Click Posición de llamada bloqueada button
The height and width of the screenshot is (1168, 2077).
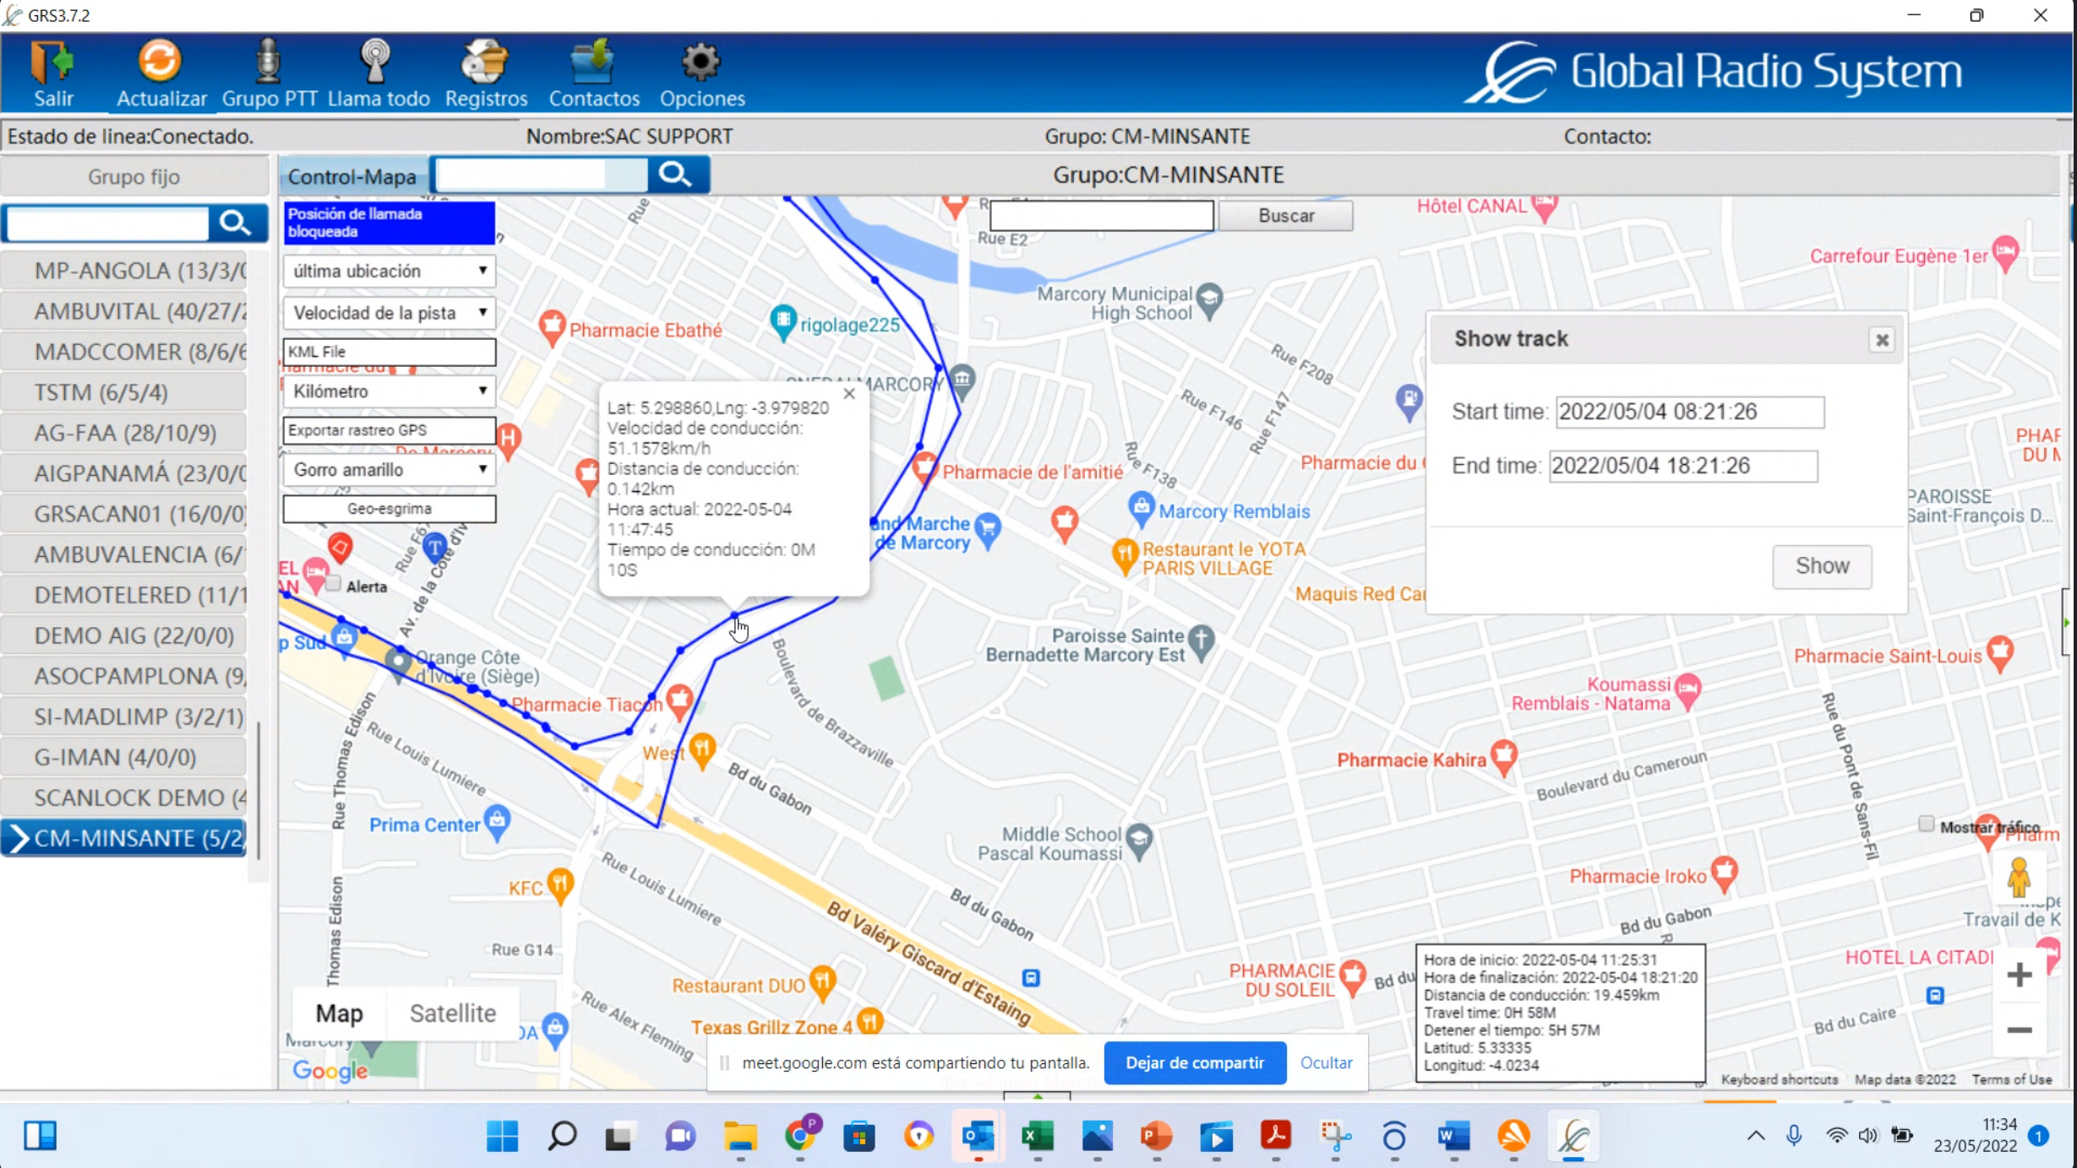[389, 222]
